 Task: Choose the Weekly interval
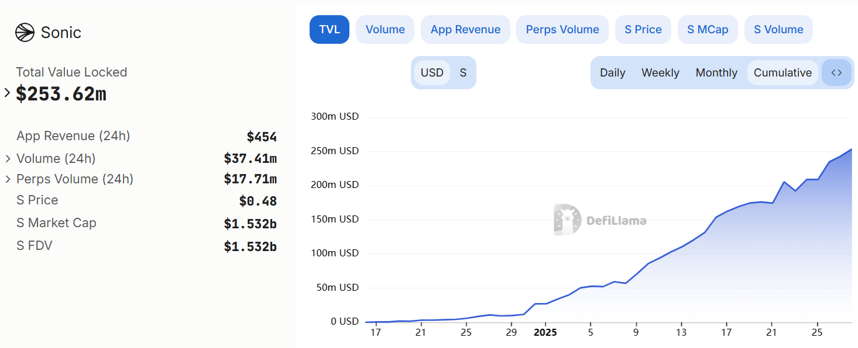[660, 73]
